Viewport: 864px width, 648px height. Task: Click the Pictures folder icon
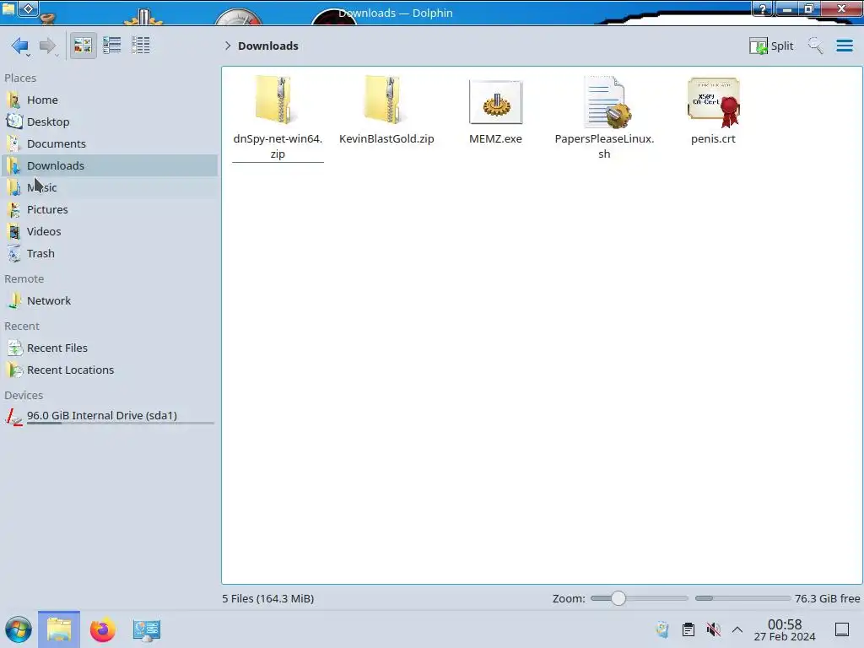(13, 210)
